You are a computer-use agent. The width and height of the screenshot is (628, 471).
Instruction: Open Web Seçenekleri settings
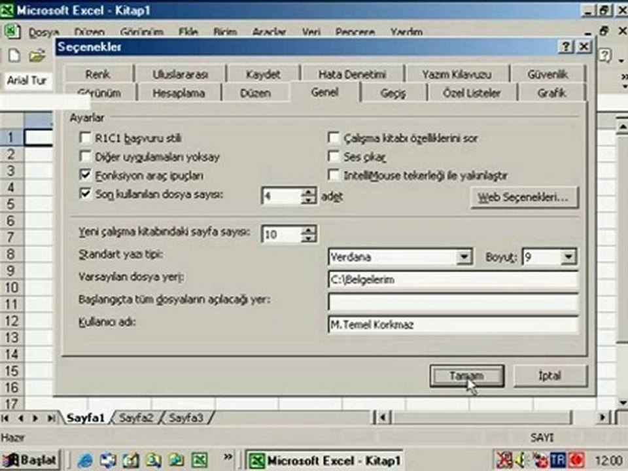click(x=524, y=197)
